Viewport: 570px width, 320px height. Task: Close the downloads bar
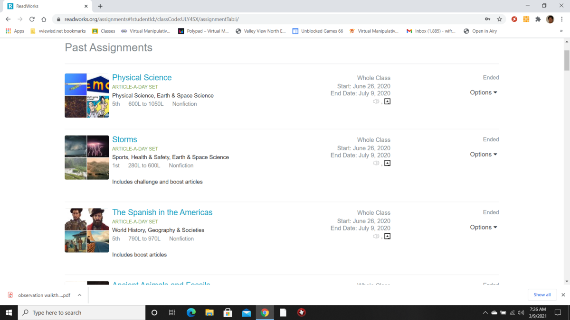point(563,295)
